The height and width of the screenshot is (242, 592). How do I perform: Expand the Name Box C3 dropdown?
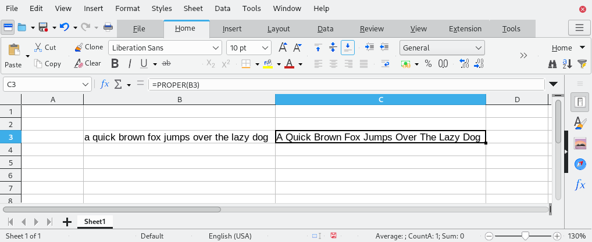[x=85, y=84]
